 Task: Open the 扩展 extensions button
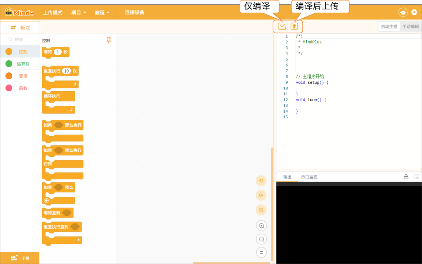coord(20,258)
